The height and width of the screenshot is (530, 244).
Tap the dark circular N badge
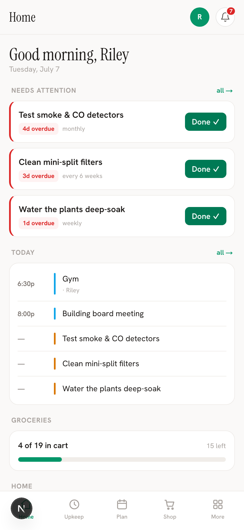(x=22, y=508)
